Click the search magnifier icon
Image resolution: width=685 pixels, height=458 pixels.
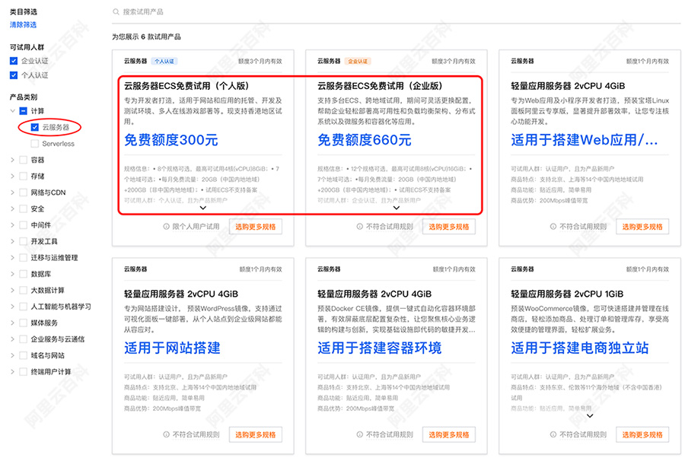pyautogui.click(x=116, y=11)
